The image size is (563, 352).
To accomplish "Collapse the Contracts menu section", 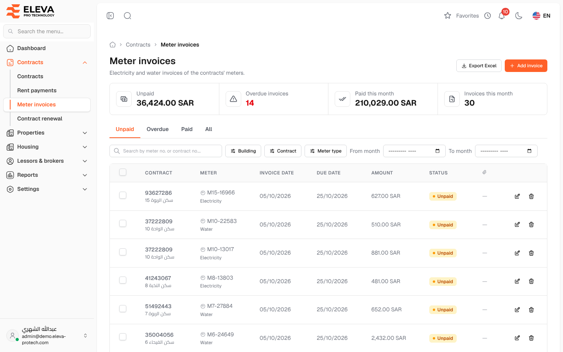I will (x=85, y=63).
